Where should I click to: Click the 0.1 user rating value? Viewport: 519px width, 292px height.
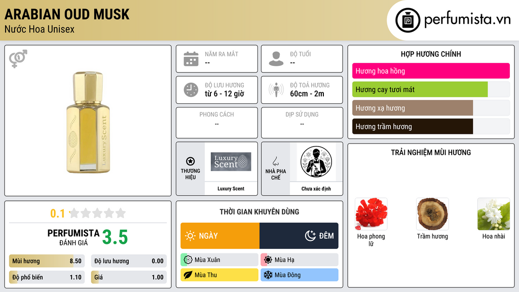coord(58,213)
